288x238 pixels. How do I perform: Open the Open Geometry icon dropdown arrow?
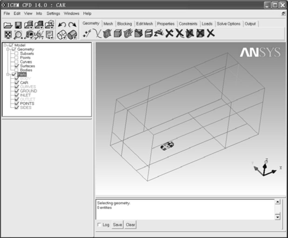32,28
